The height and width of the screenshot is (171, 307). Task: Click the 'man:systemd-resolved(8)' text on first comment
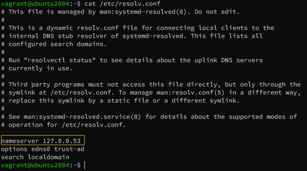pos(143,12)
